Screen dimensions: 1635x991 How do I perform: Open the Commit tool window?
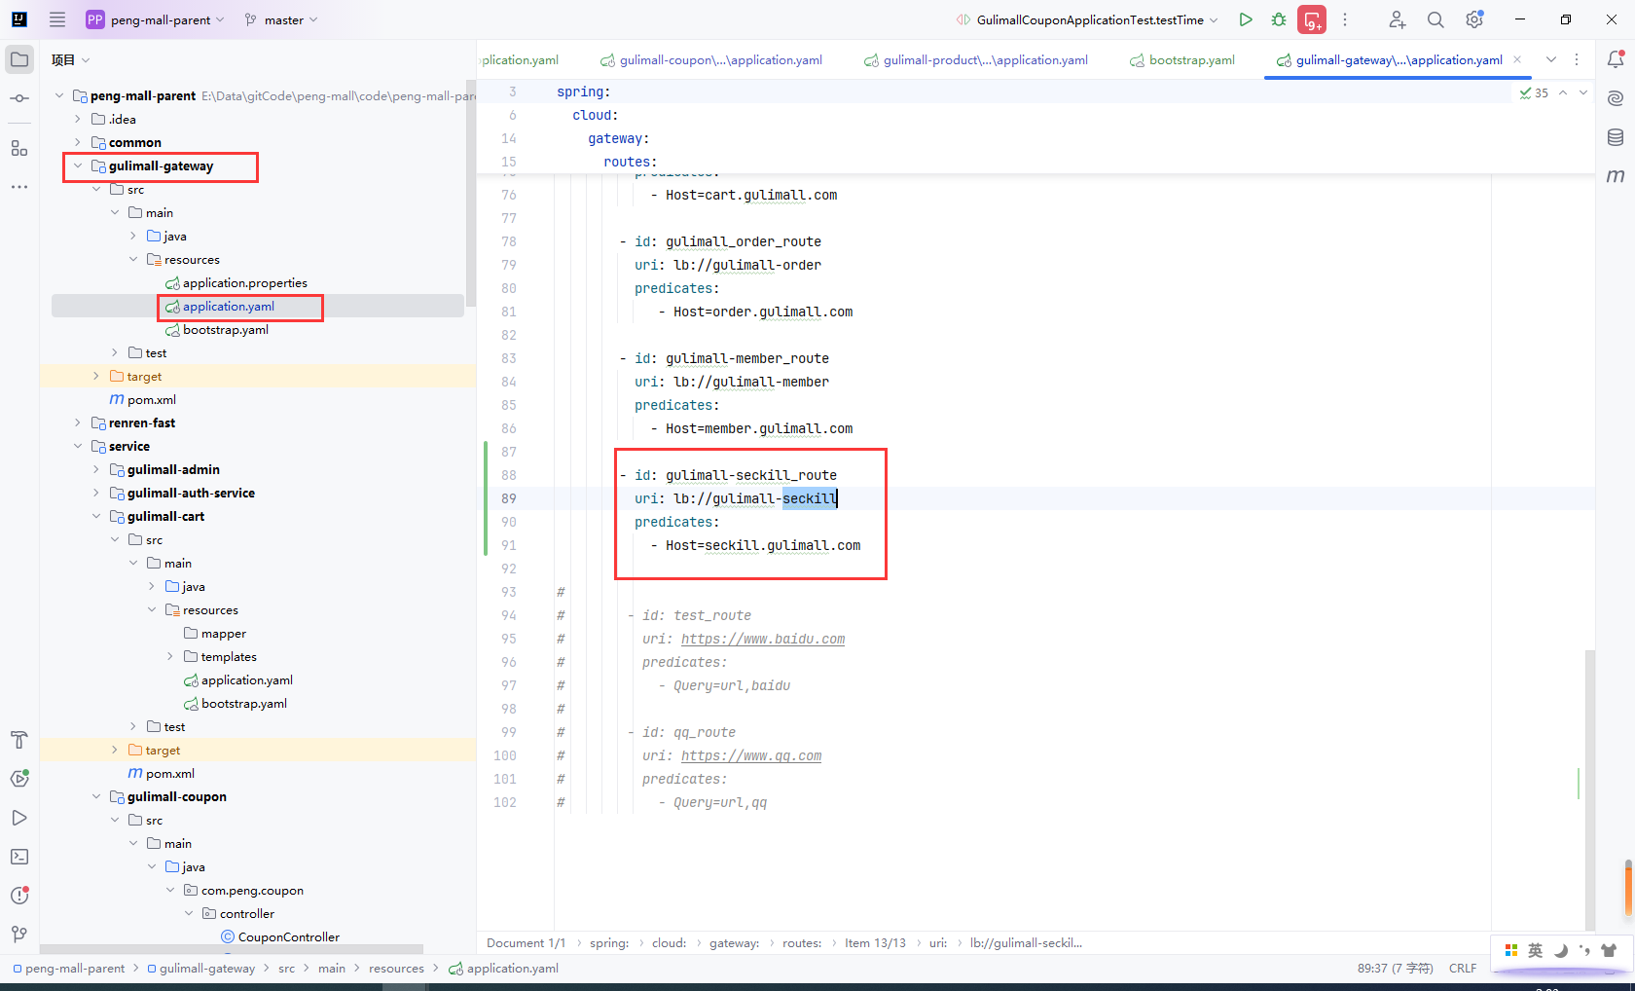19,98
